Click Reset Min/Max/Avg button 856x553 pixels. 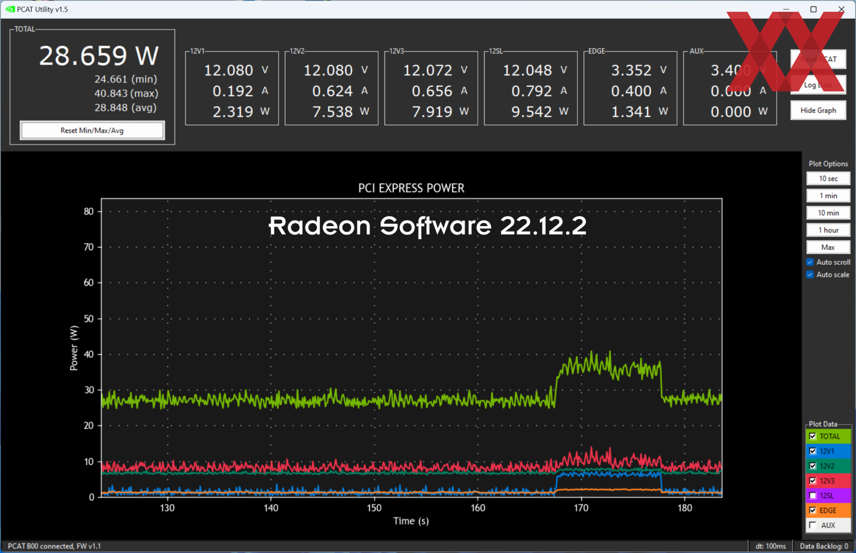click(x=92, y=130)
